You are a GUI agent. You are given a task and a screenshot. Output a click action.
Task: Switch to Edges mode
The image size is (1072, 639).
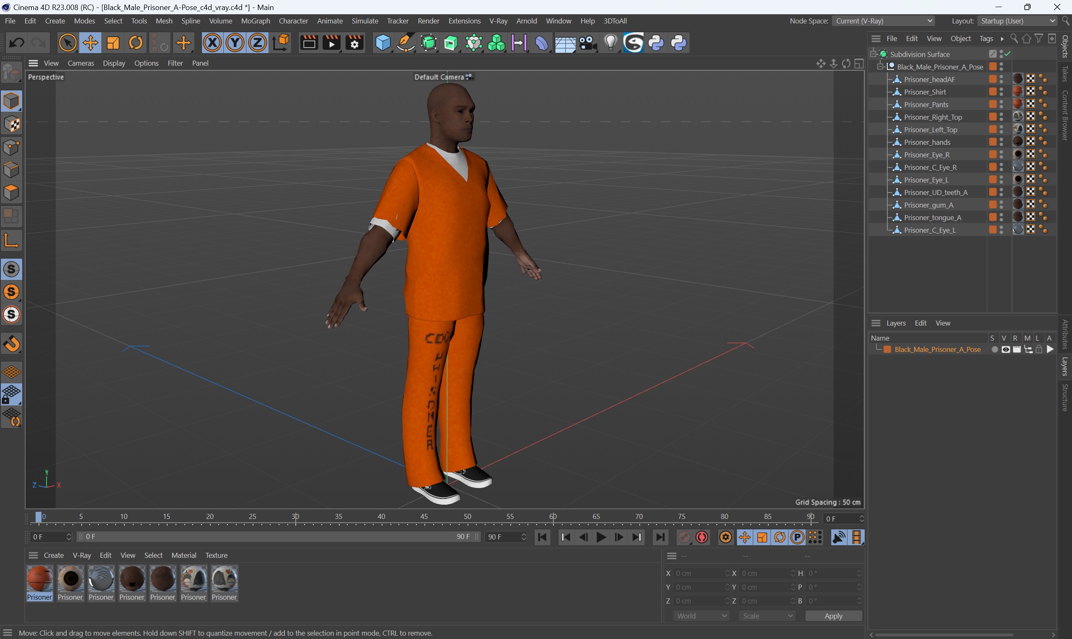pos(11,170)
